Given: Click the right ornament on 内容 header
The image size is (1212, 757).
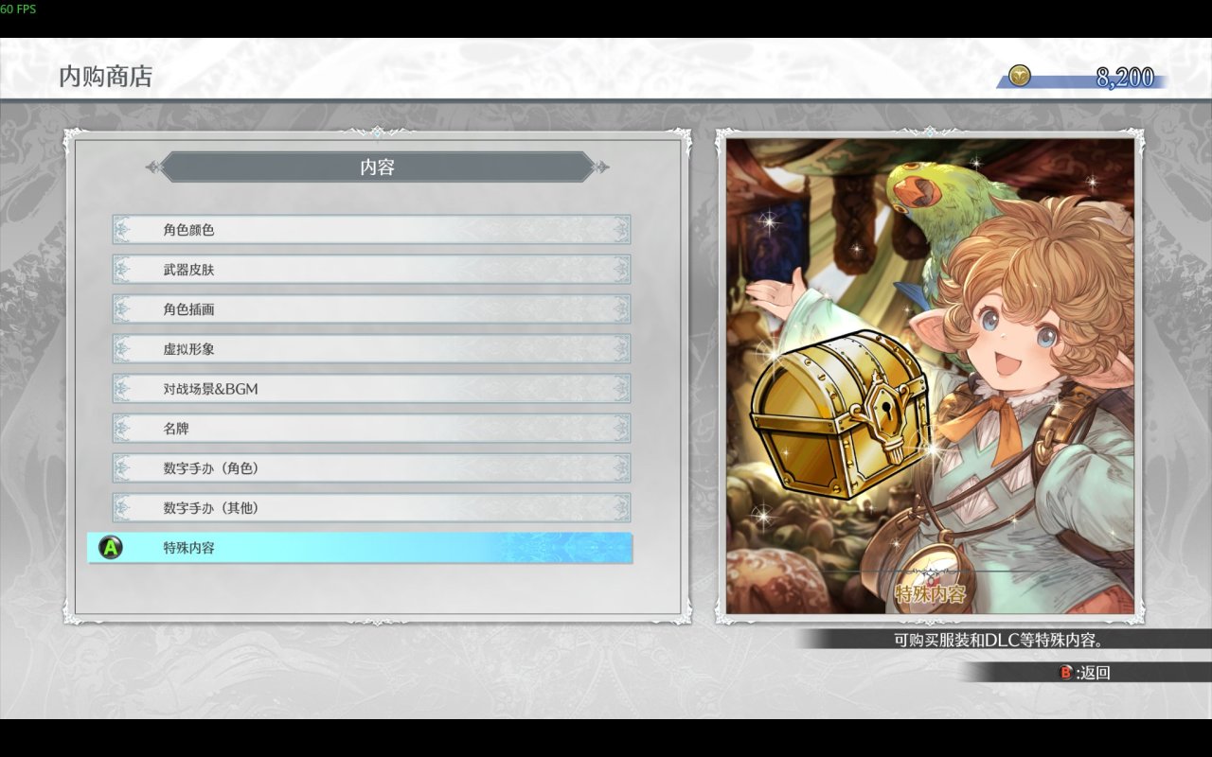Looking at the screenshot, I should [x=600, y=167].
